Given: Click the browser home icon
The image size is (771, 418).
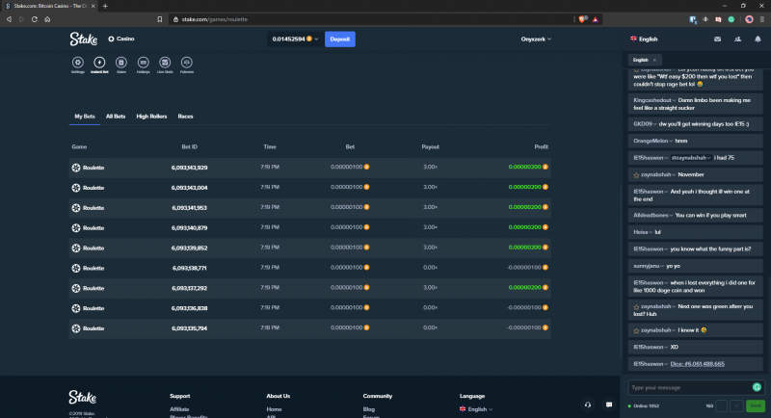Looking at the screenshot, I should point(47,19).
